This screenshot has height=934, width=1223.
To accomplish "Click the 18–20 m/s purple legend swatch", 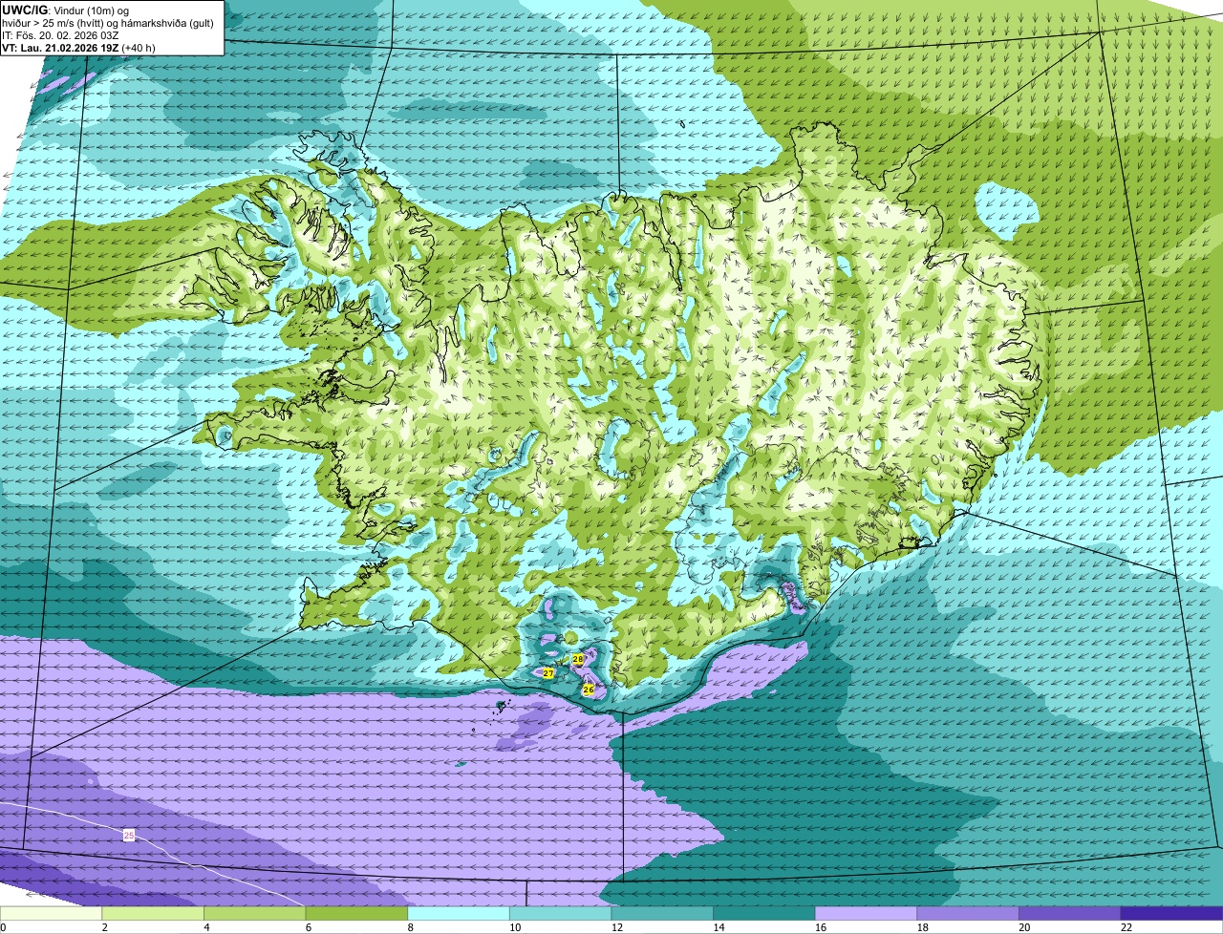I will pyautogui.click(x=968, y=914).
